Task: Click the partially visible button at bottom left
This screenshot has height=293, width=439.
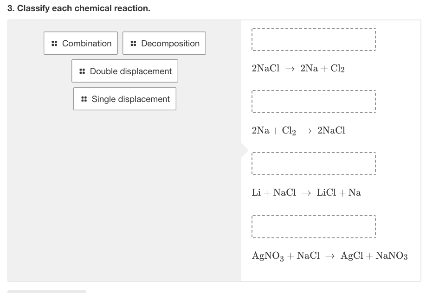Action: 46,292
